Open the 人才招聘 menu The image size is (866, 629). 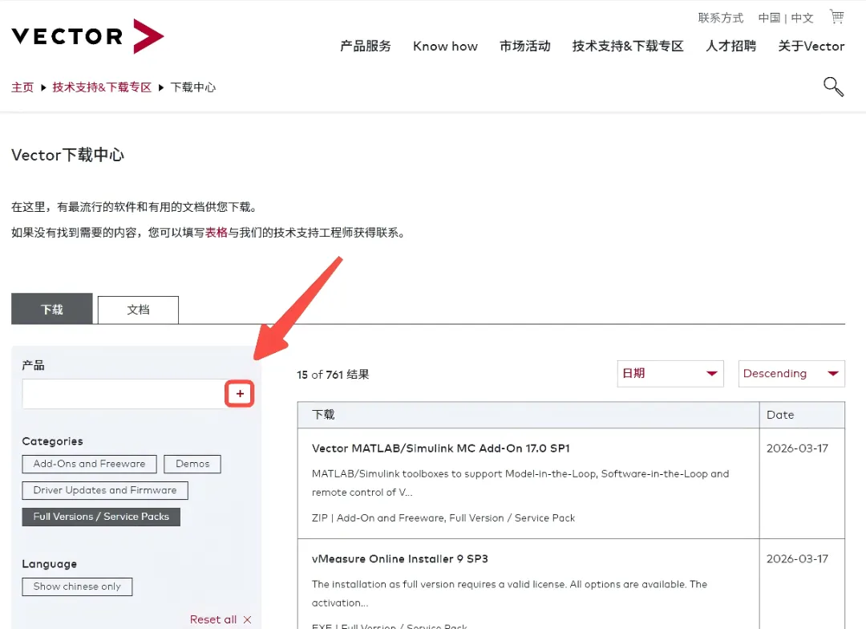[730, 46]
